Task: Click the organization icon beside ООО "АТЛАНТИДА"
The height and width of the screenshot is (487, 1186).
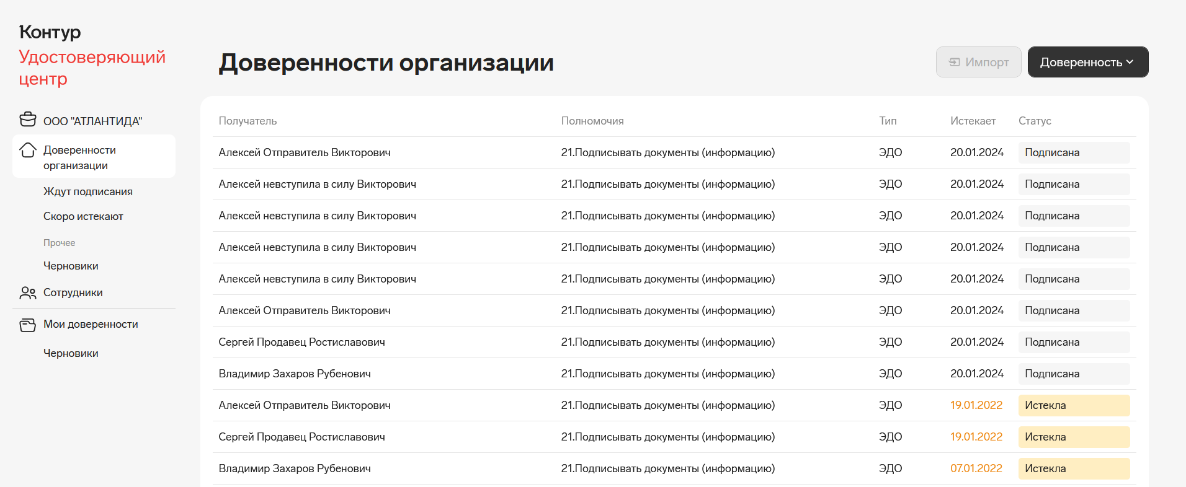Action: click(x=28, y=119)
